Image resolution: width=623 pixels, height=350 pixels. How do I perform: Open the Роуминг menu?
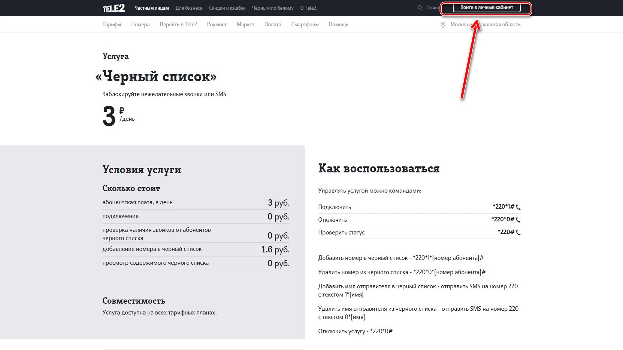tap(217, 24)
